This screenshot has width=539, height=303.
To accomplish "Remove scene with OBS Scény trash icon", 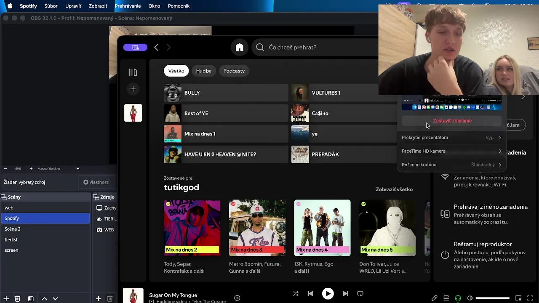I will coord(17,299).
